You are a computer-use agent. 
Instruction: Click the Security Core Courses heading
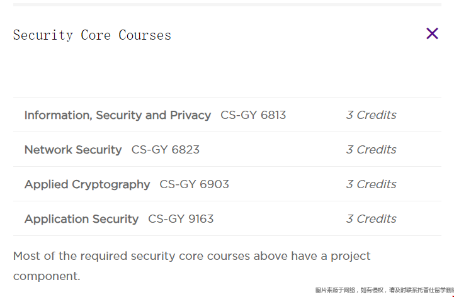[x=92, y=35]
